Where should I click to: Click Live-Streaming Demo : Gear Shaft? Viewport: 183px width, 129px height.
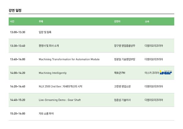pyautogui.click(x=60, y=100)
